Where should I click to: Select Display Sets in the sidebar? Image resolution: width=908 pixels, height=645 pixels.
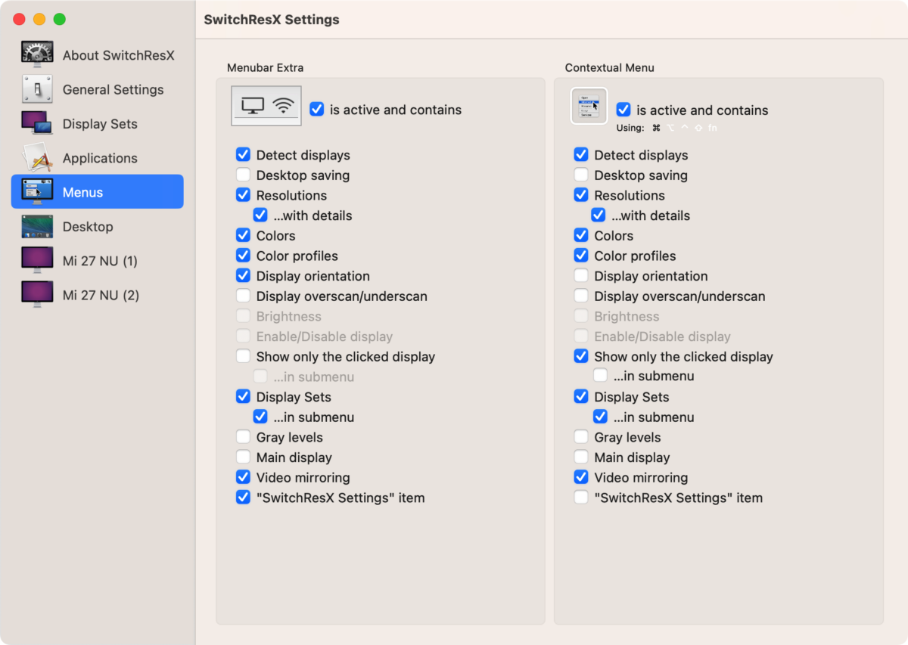point(98,124)
